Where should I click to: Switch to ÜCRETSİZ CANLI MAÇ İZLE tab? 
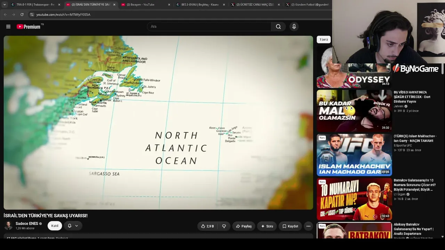[x=256, y=5]
